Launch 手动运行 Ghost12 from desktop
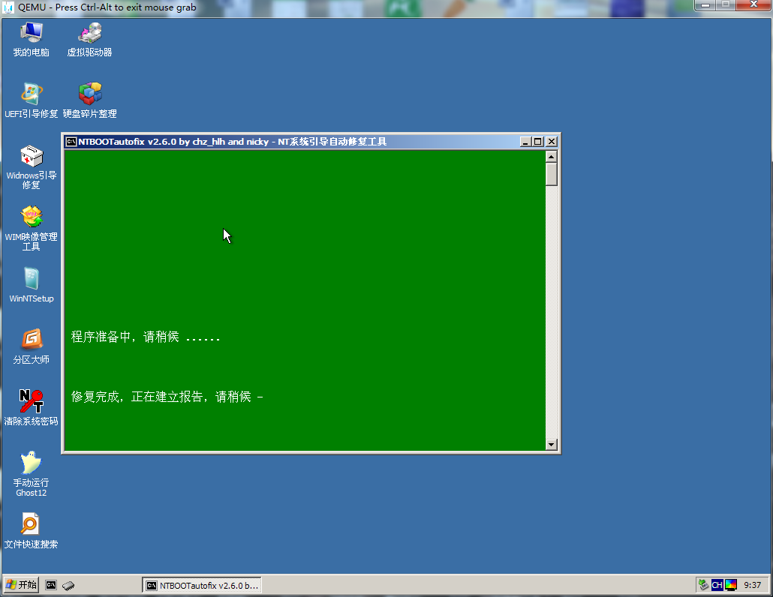 pyautogui.click(x=31, y=463)
